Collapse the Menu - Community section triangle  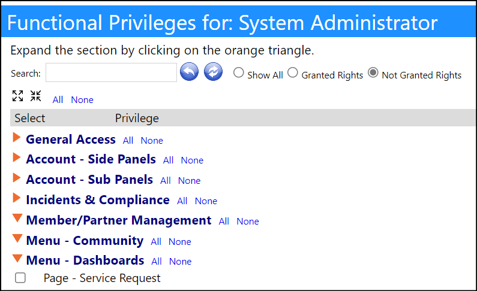point(17,238)
